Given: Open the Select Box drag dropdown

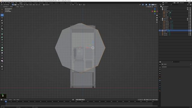Looking at the screenshot, I should 22,7.
